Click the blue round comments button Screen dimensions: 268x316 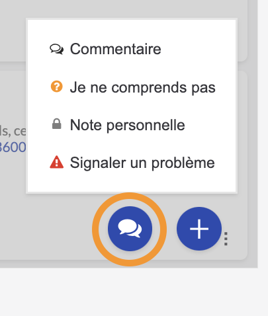[x=130, y=229]
